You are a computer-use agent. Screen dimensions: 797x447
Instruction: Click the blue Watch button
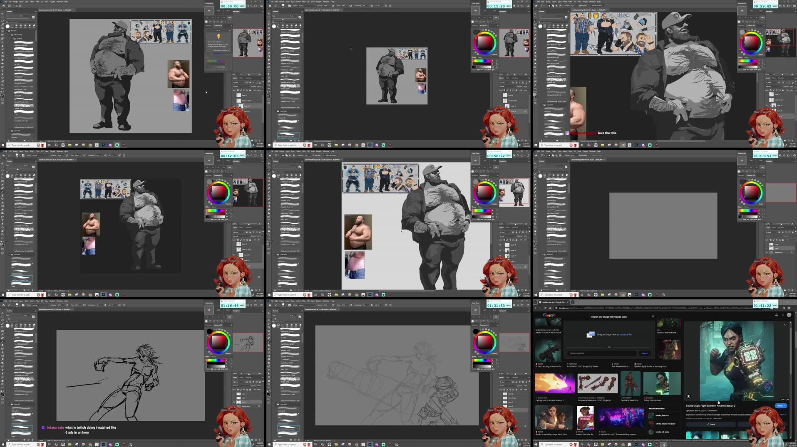click(781, 405)
